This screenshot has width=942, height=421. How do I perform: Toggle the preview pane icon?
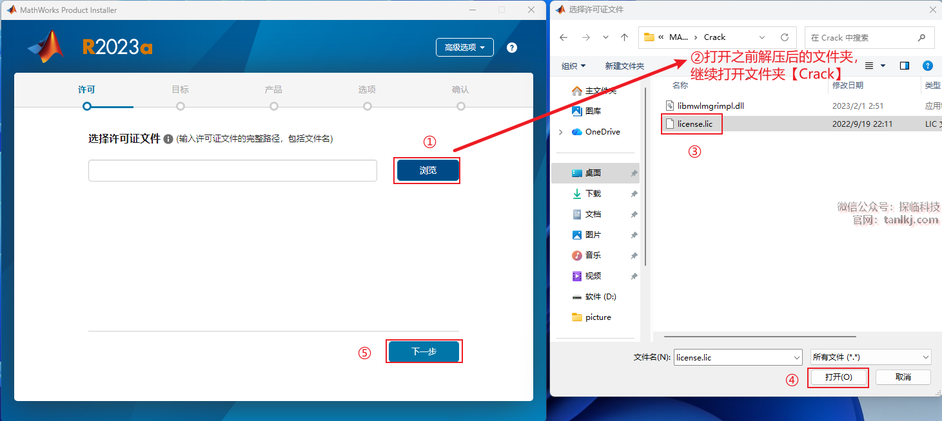coord(905,66)
